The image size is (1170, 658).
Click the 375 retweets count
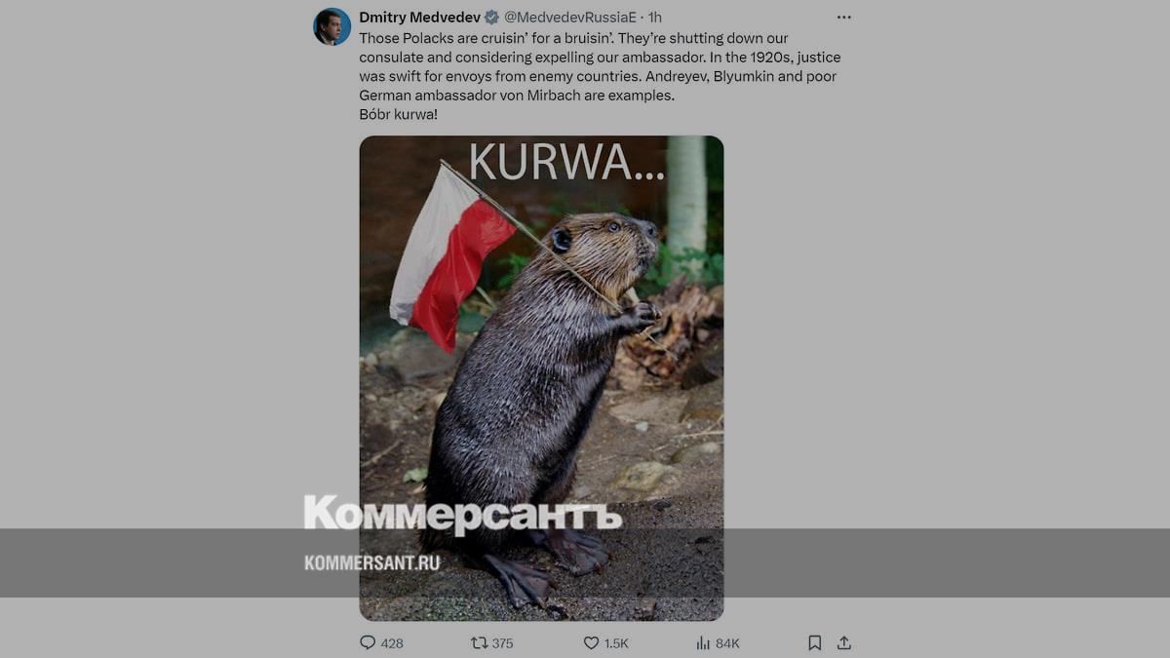coord(502,643)
